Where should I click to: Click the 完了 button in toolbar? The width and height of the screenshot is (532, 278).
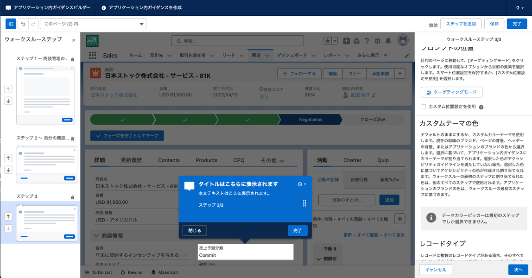pos(517,24)
